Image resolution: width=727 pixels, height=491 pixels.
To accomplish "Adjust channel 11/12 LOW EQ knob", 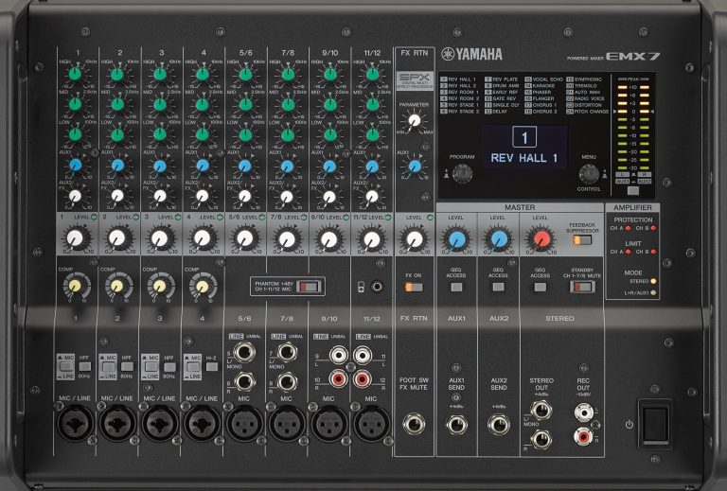I will [372, 134].
